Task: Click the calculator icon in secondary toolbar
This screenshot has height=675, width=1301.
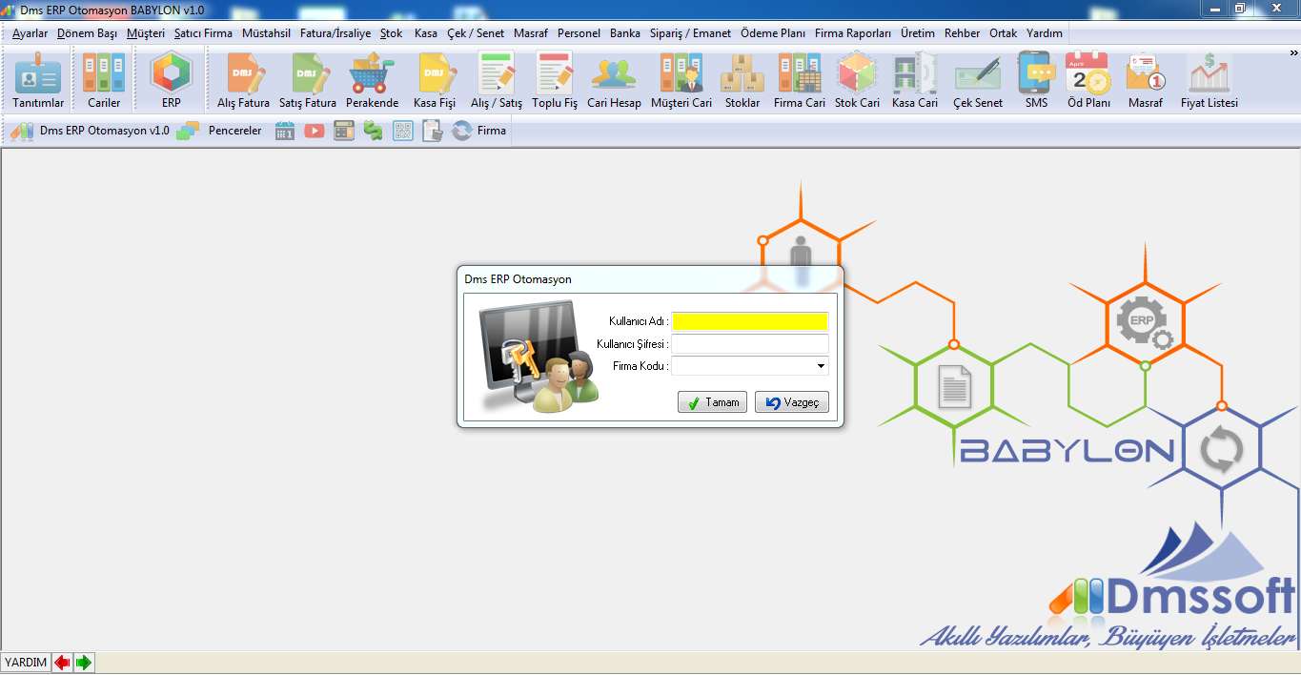Action: click(344, 131)
